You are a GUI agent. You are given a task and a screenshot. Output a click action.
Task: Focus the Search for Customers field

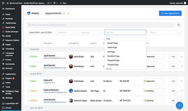[100, 25]
